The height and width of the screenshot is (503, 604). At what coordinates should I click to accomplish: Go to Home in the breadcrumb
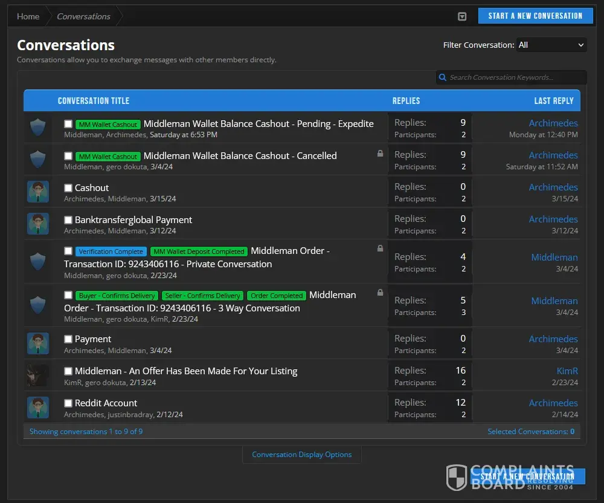tap(28, 16)
